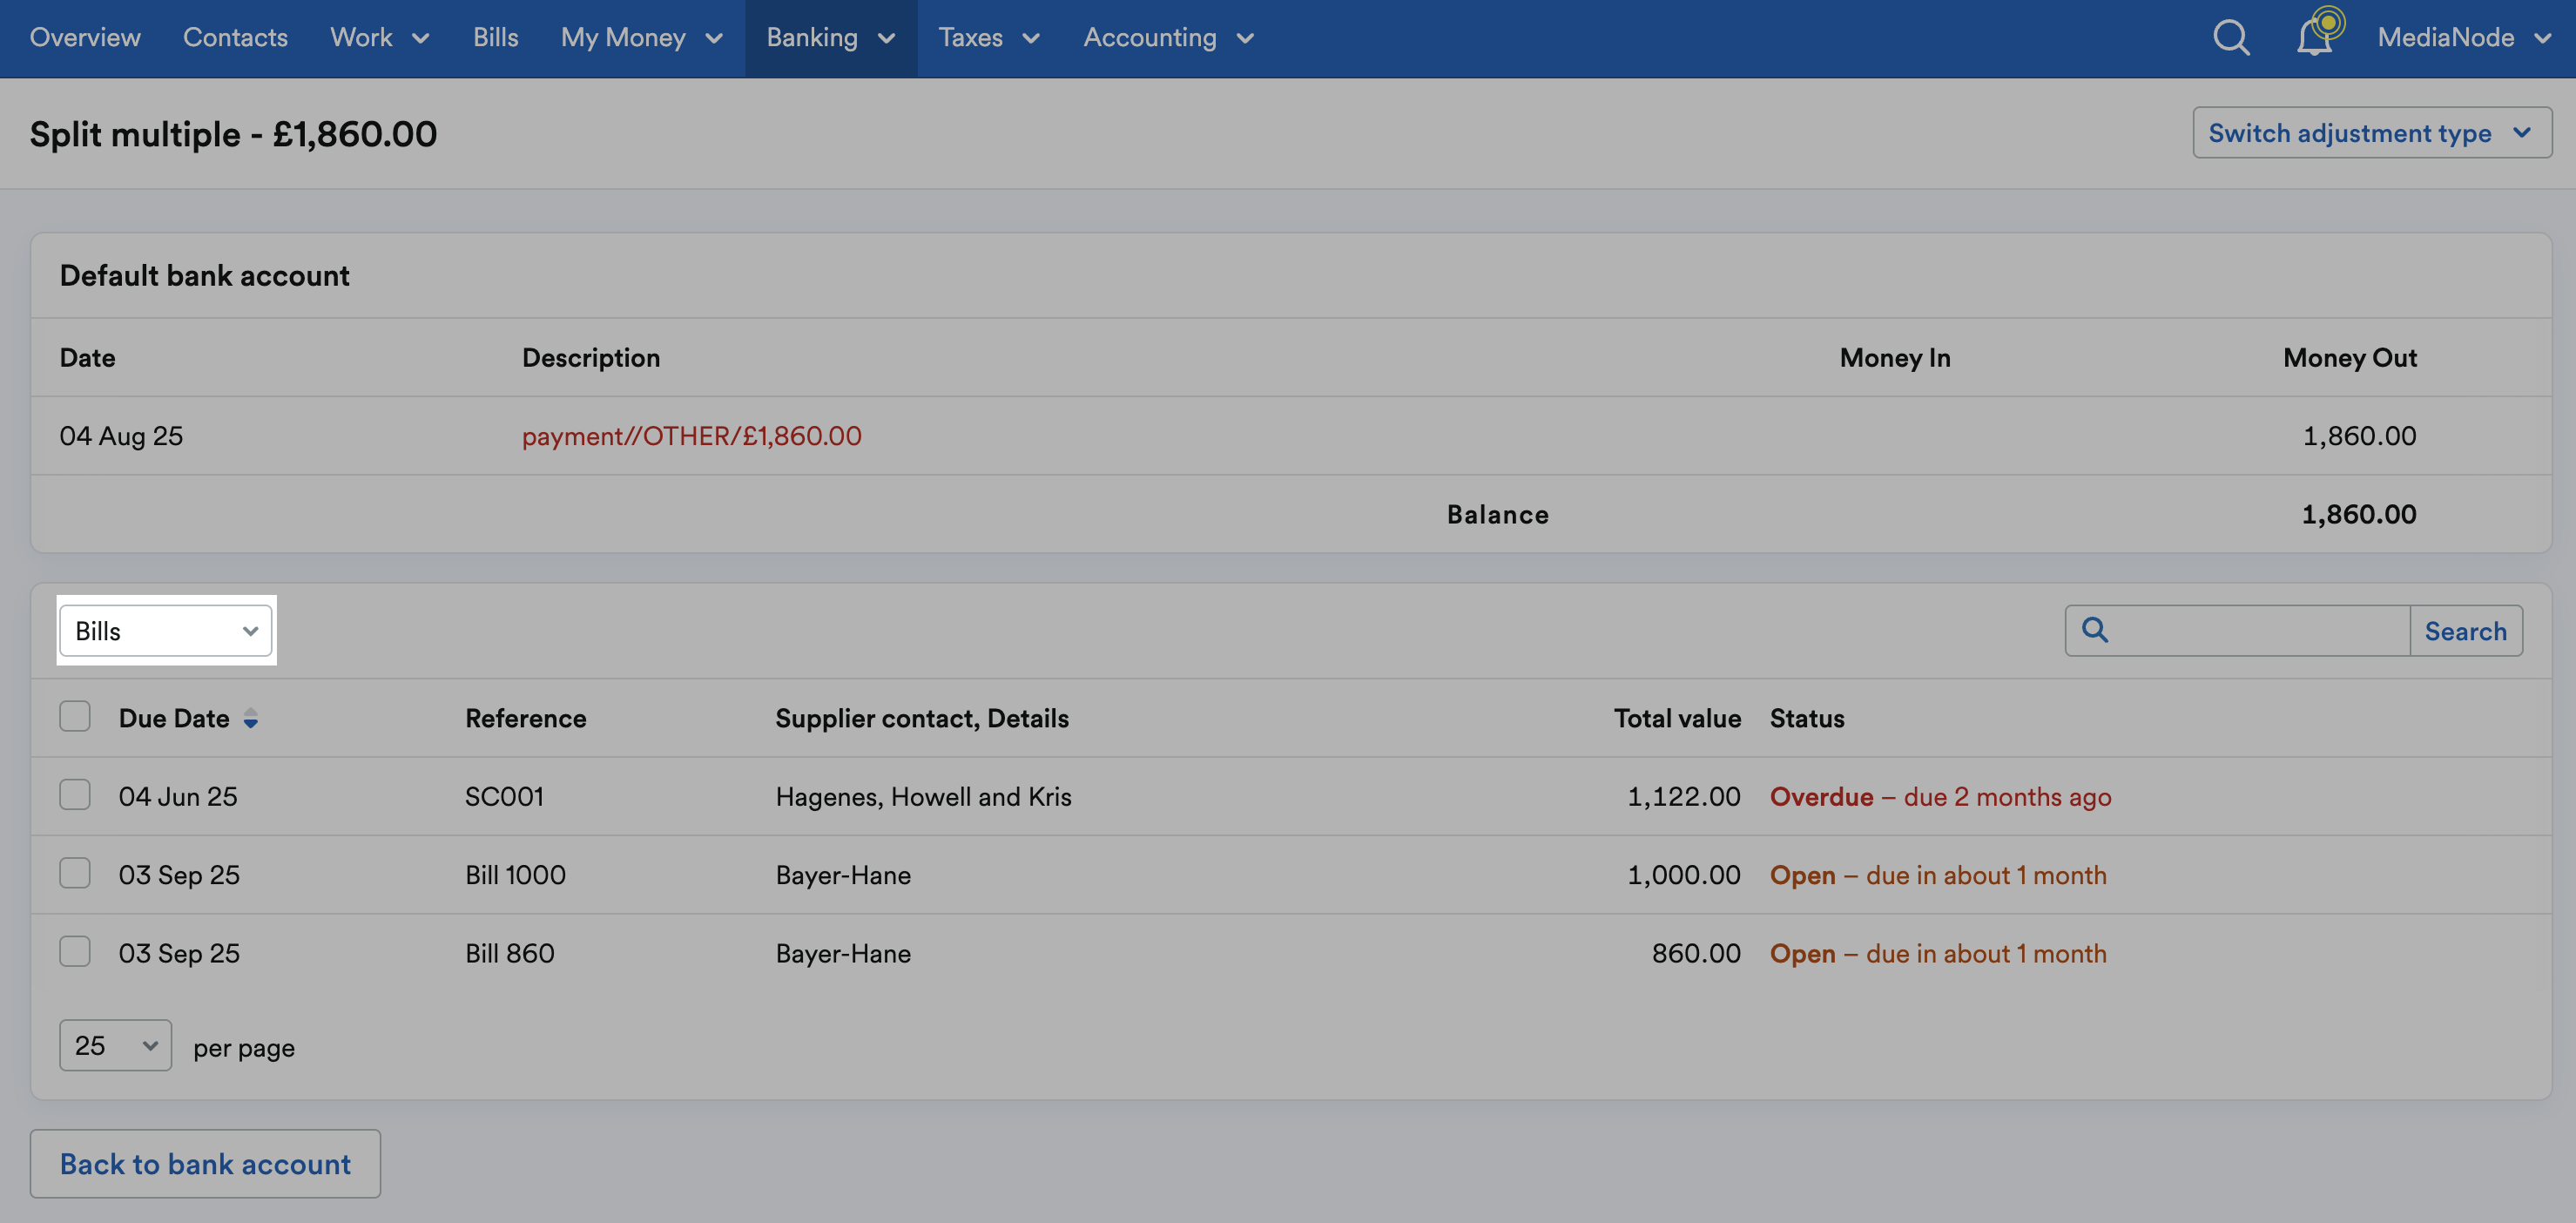Click the 1,122.00 total value
This screenshot has height=1223, width=2576.
click(1684, 796)
